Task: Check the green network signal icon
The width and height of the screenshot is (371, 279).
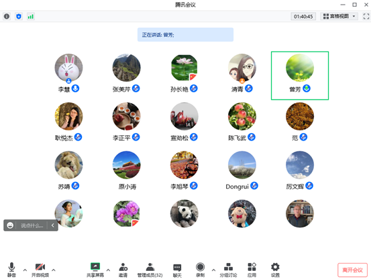Action: tap(31, 16)
